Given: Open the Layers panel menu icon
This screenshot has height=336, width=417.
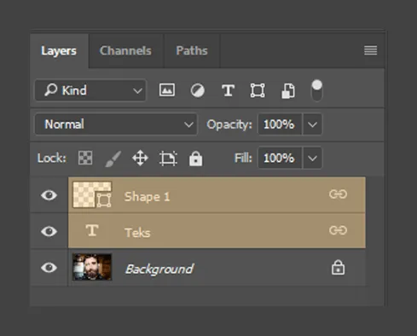Looking at the screenshot, I should coord(371,50).
